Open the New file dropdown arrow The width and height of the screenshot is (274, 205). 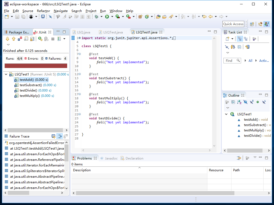12,17
